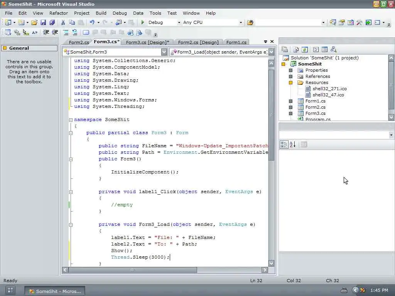Comment out the selected lines icon
This screenshot has width=395, height=296.
tap(66, 32)
